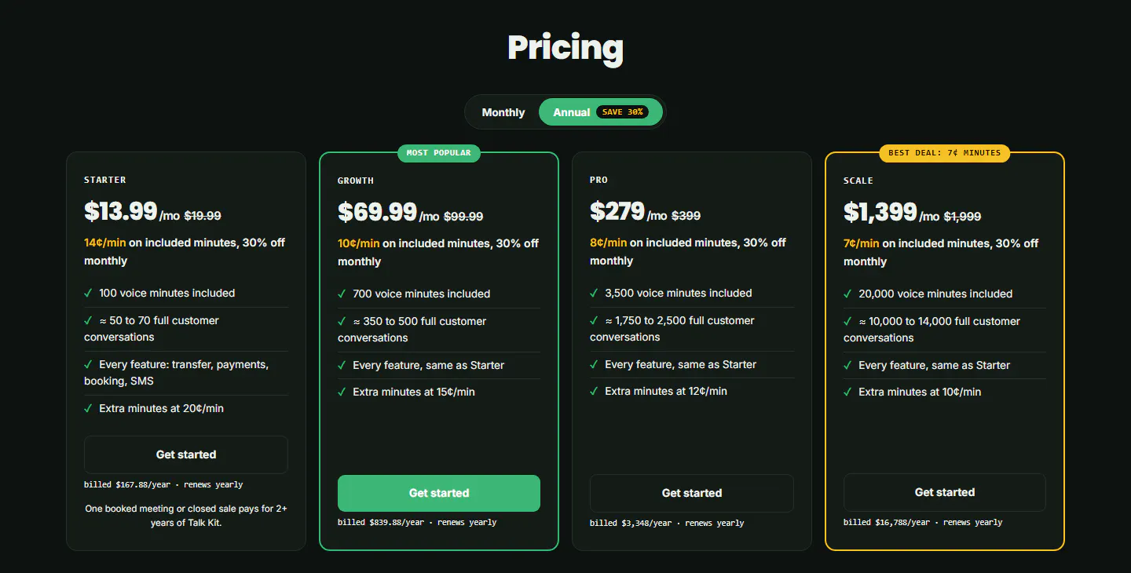Click checkmark next to Extra minutes at 10¢/min
The width and height of the screenshot is (1131, 573).
click(847, 392)
